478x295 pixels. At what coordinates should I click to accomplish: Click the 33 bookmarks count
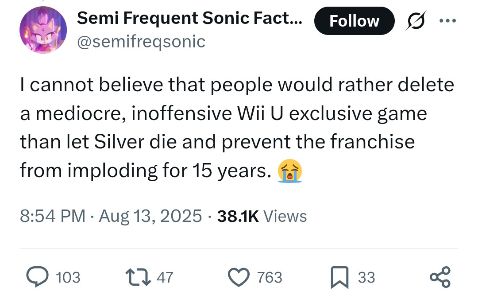tap(366, 277)
